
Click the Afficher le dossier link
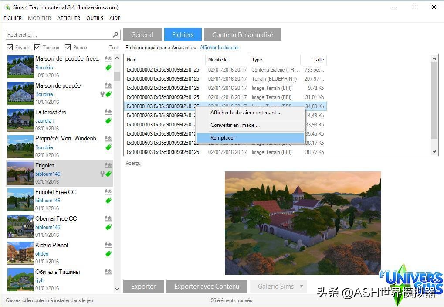click(x=220, y=48)
